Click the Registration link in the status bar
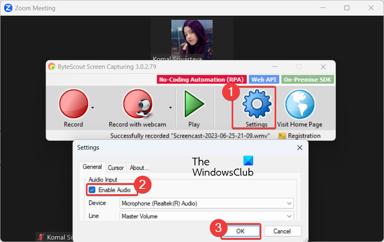 point(304,136)
